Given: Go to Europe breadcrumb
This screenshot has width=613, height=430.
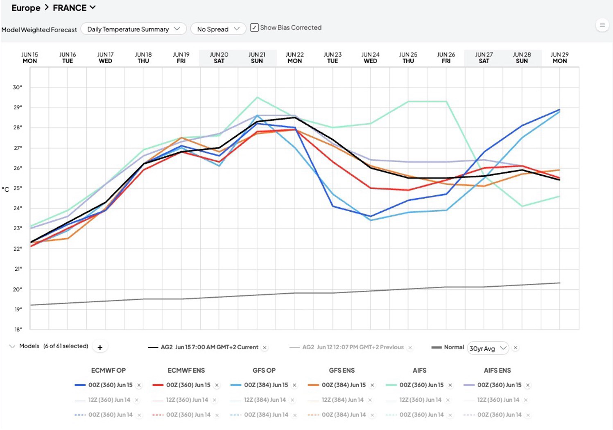Looking at the screenshot, I should click(26, 8).
